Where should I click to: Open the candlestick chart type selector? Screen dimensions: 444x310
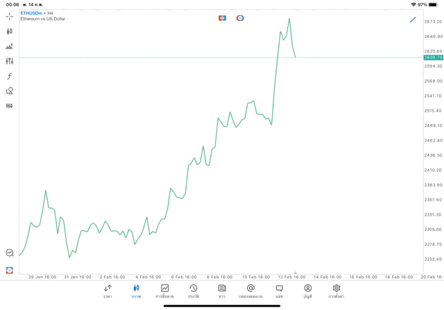tap(9, 31)
